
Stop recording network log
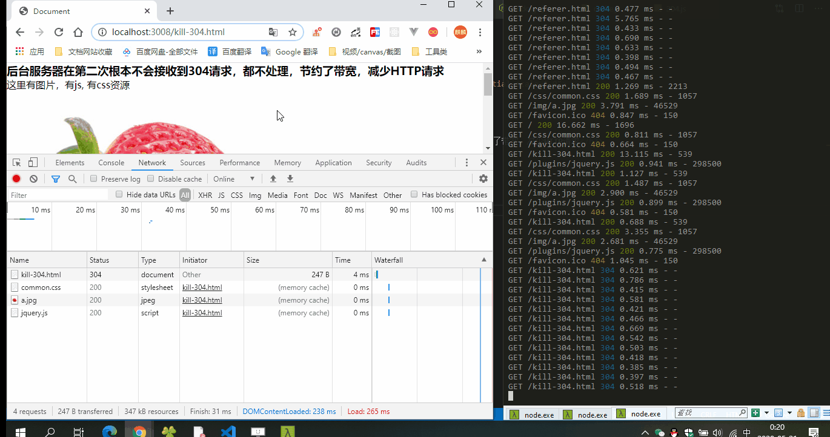pos(16,179)
